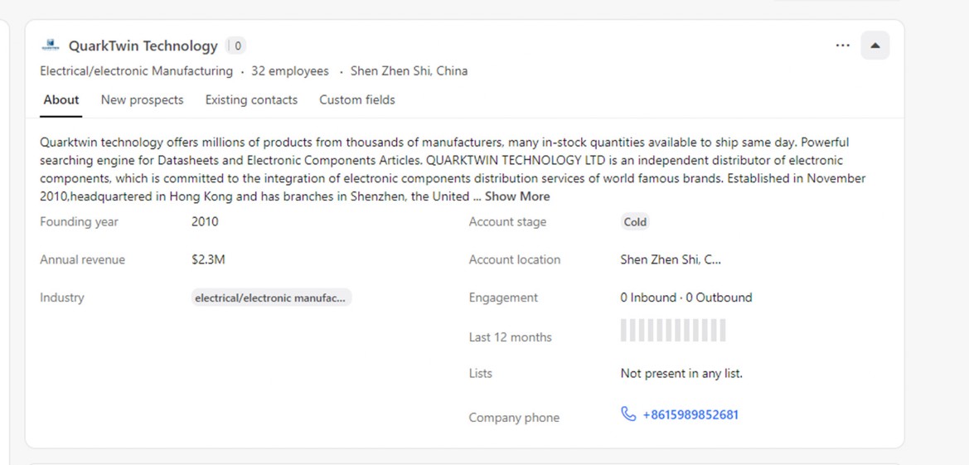Click the phone icon next to company phone
The height and width of the screenshot is (465, 969).
(628, 414)
